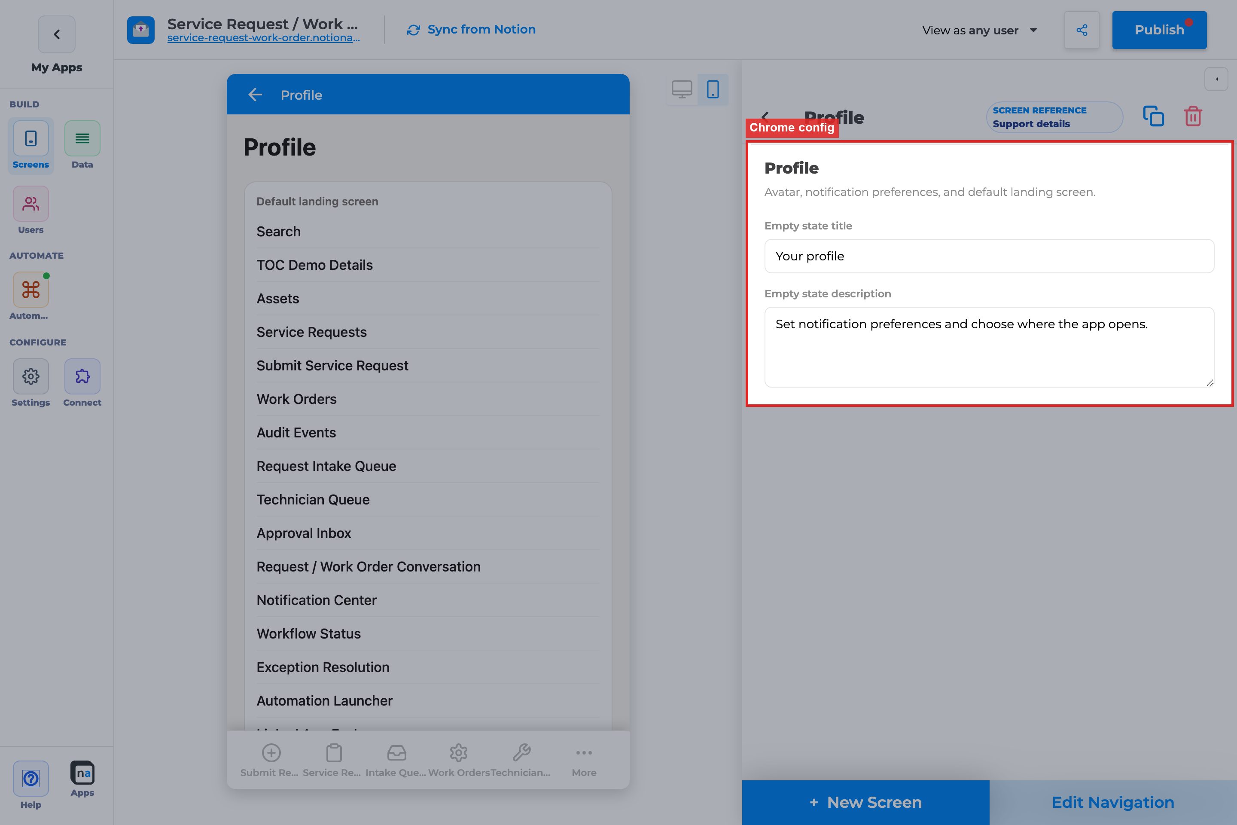Click the New Screen button
The image size is (1237, 825).
click(x=865, y=802)
